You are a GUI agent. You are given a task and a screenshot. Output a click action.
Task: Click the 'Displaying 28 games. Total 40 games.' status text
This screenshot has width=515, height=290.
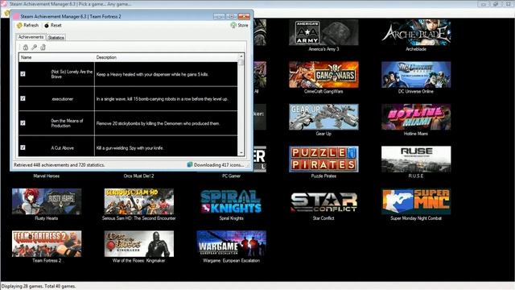[x=39, y=287]
